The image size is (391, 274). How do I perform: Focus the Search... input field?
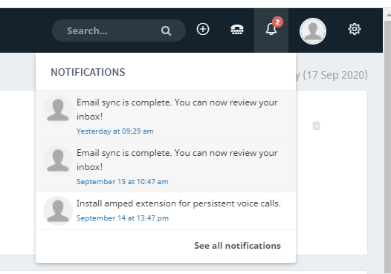119,30
